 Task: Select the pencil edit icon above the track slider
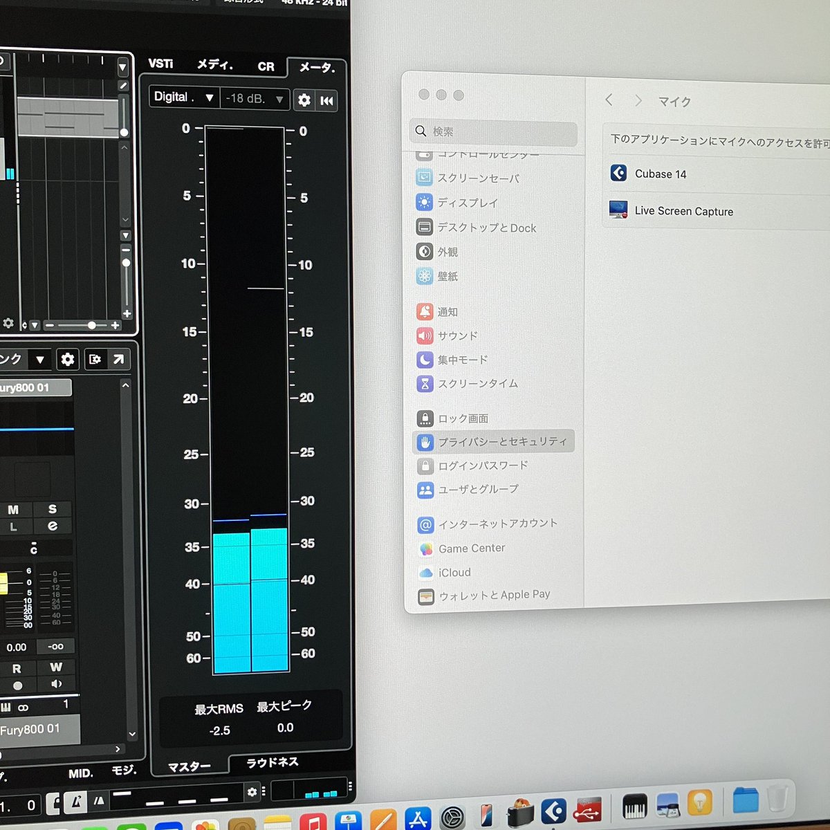[x=123, y=86]
